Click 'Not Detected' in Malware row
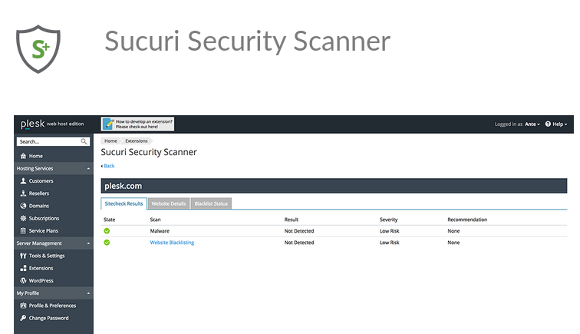580x334 pixels. (299, 230)
